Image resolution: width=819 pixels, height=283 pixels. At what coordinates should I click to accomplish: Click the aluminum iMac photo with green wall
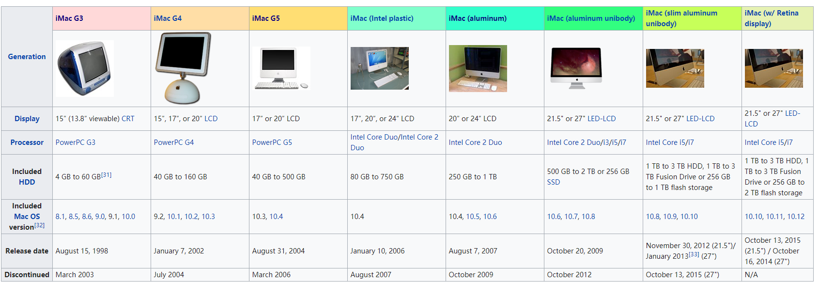(478, 68)
